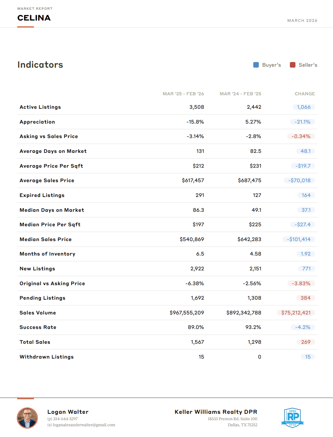Click the MAR '24 - FEB '25 column header
The height and width of the screenshot is (437, 333).
(240, 94)
